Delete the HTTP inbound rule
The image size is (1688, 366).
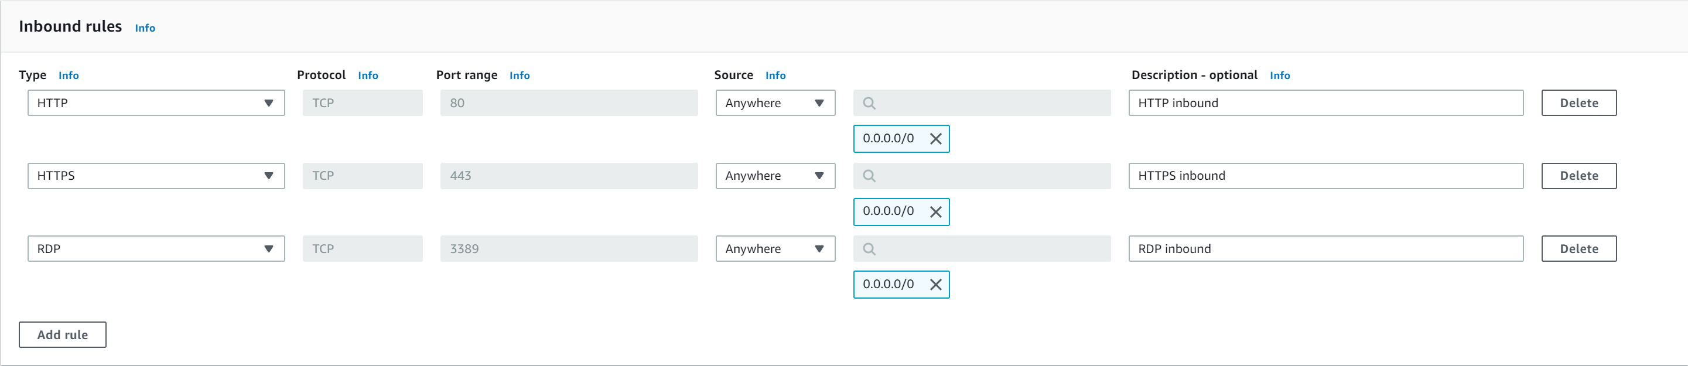(1578, 103)
